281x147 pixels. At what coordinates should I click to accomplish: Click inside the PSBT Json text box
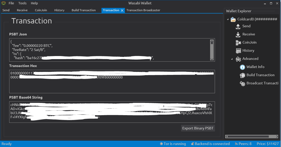tap(112, 50)
